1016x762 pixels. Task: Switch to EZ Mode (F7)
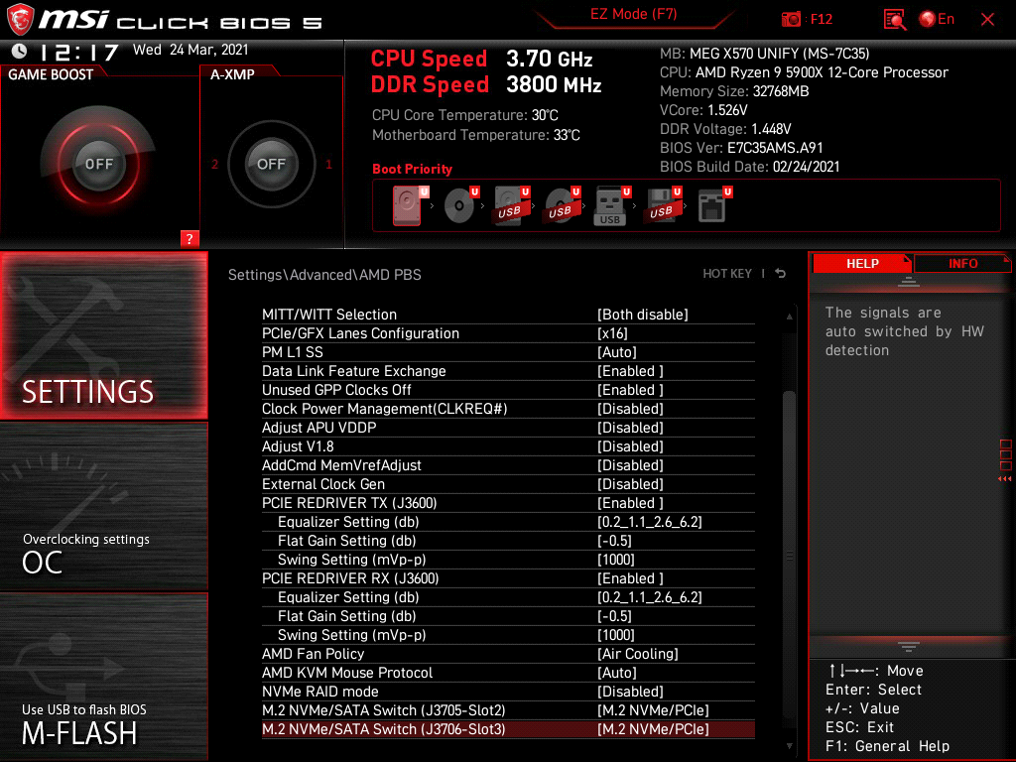point(633,14)
